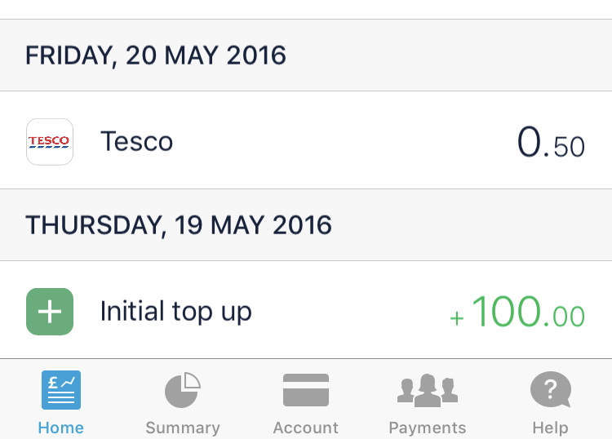Tap the Payments people icon
The image size is (612, 439).
coord(428,390)
